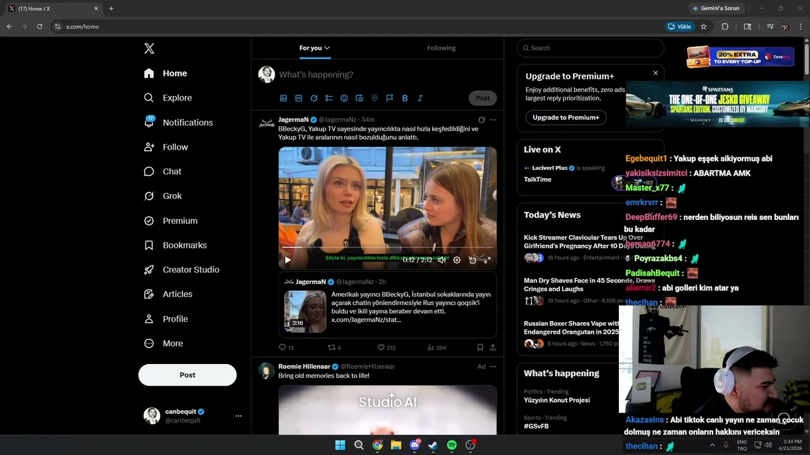Click the flag icon in composer toolbar
The image size is (810, 455).
pyautogui.click(x=390, y=98)
